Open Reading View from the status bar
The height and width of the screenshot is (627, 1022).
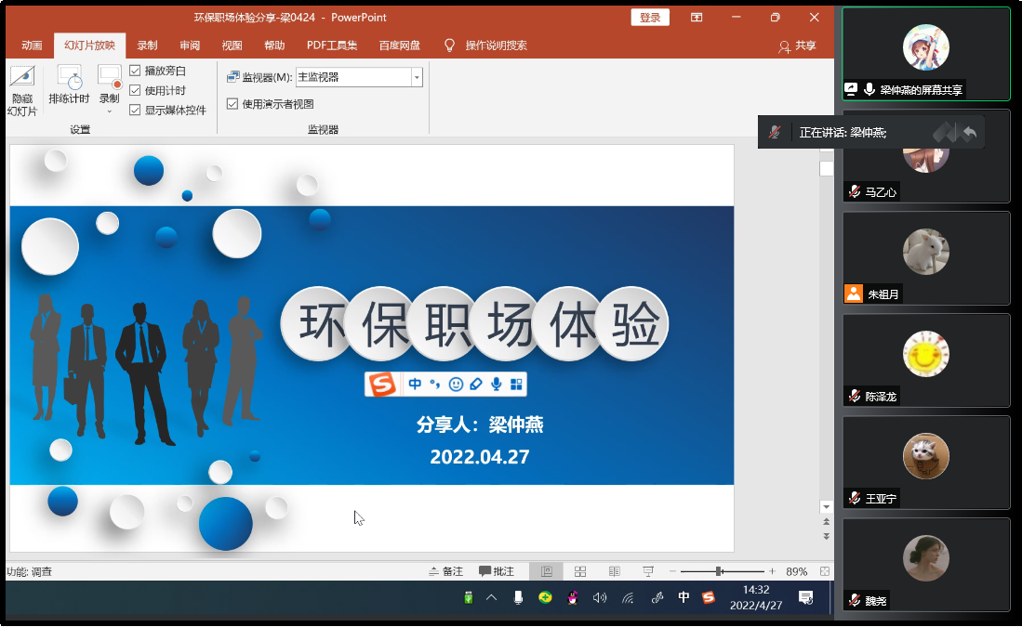614,571
